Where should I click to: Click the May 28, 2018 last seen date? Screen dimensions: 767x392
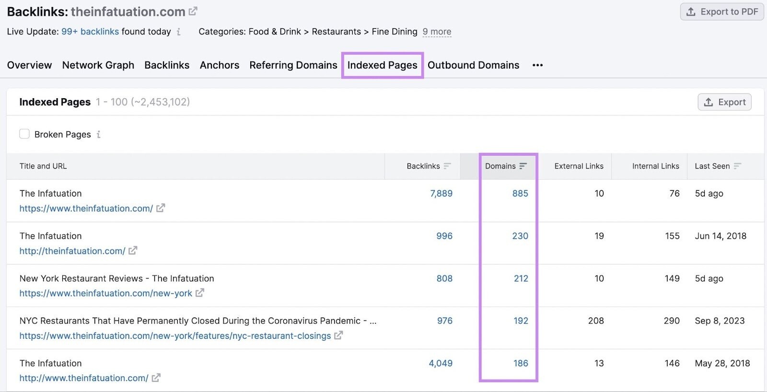(x=722, y=363)
